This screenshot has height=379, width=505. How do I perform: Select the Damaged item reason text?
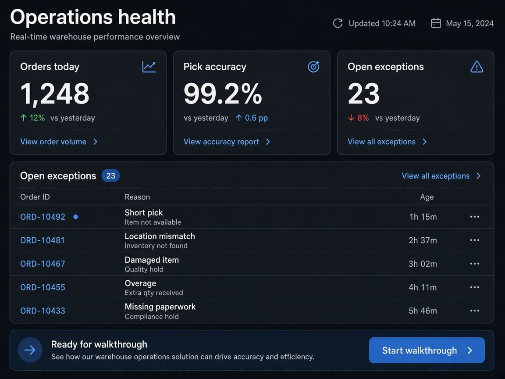[x=152, y=260]
